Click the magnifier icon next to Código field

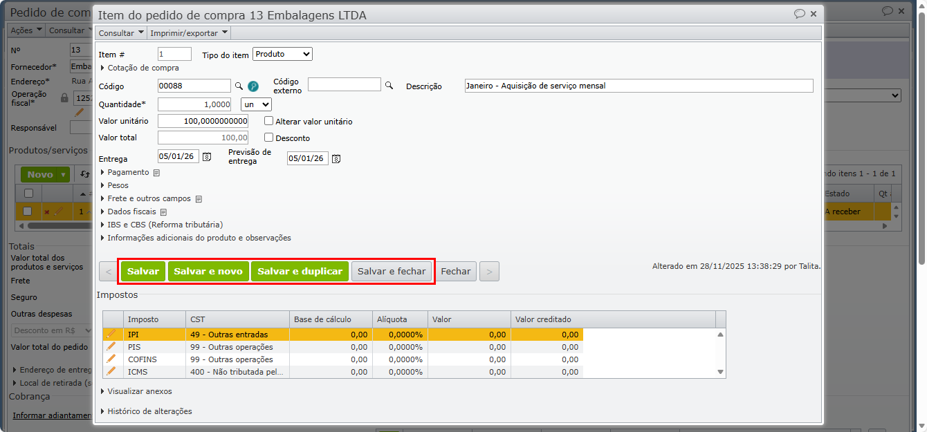[239, 86]
